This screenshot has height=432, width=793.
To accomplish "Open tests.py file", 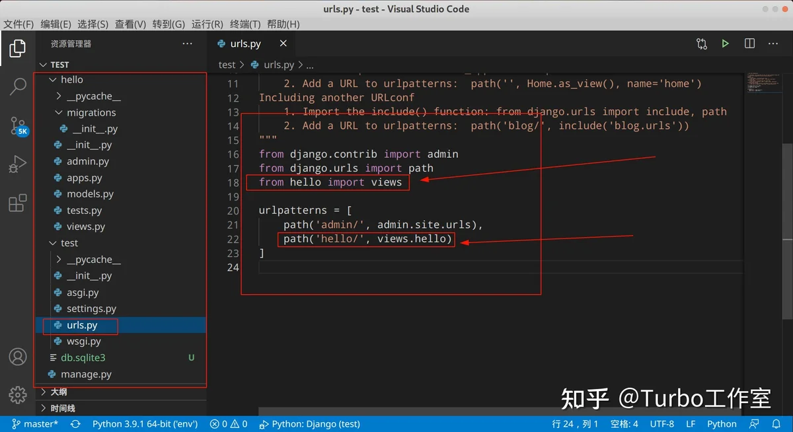I will point(121,211).
